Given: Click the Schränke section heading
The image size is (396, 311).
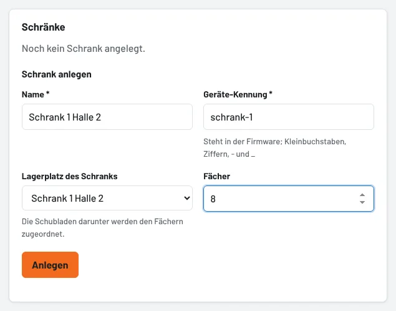Looking at the screenshot, I should pos(44,27).
